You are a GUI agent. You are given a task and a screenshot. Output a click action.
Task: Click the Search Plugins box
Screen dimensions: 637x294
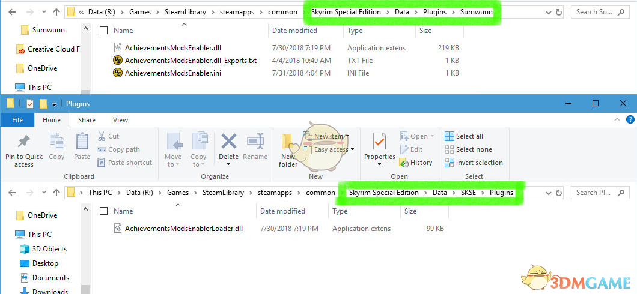click(x=600, y=193)
